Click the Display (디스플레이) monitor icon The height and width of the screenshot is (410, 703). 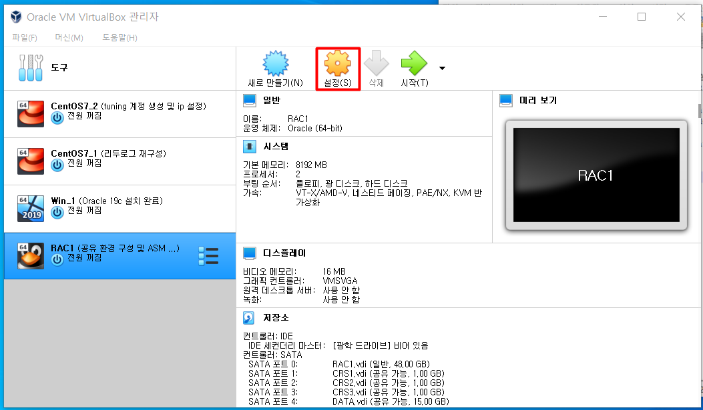click(x=249, y=253)
